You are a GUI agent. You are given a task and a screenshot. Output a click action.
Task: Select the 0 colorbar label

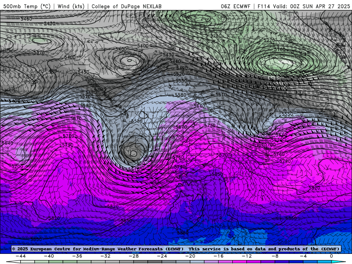331,256
